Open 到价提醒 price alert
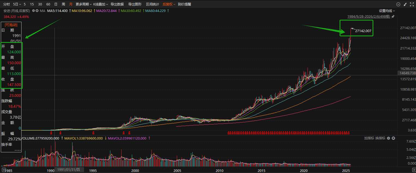 (x=184, y=4)
